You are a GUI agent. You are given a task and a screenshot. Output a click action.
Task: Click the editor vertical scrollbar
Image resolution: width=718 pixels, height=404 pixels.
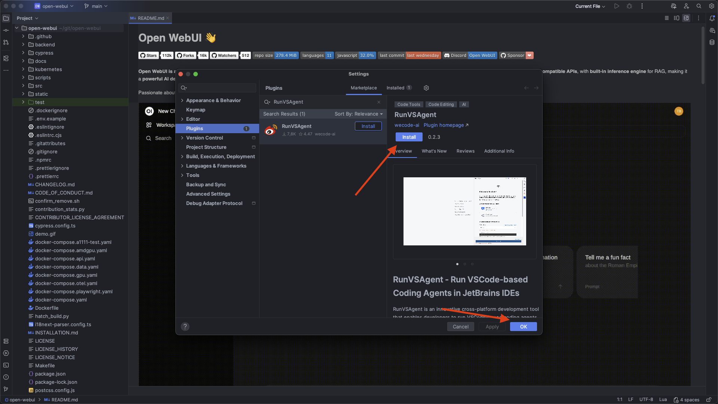[703, 55]
